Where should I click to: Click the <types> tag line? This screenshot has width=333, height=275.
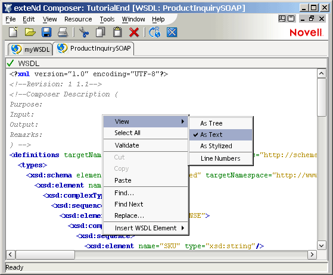33,165
